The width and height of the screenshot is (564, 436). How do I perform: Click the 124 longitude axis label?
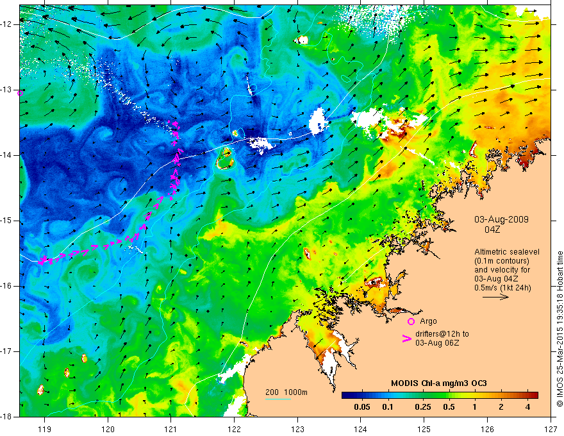[x=361, y=429]
